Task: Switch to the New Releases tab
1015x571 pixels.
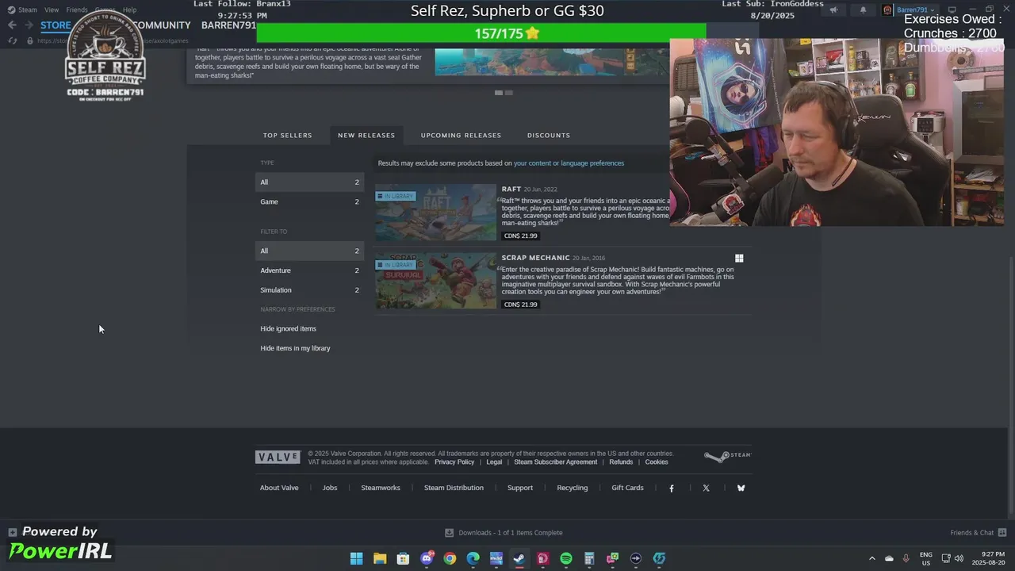Action: (x=366, y=135)
